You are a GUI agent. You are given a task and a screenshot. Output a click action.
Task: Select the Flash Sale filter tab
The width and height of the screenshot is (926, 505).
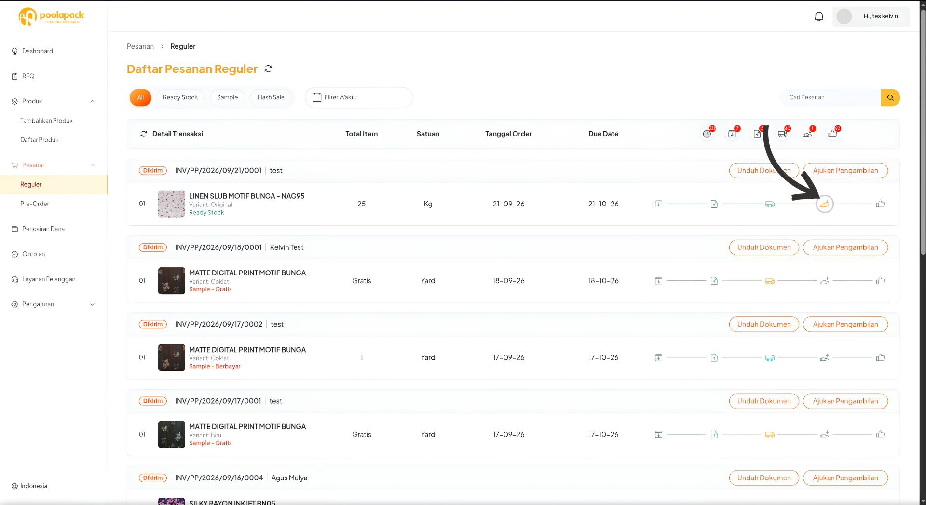point(271,97)
